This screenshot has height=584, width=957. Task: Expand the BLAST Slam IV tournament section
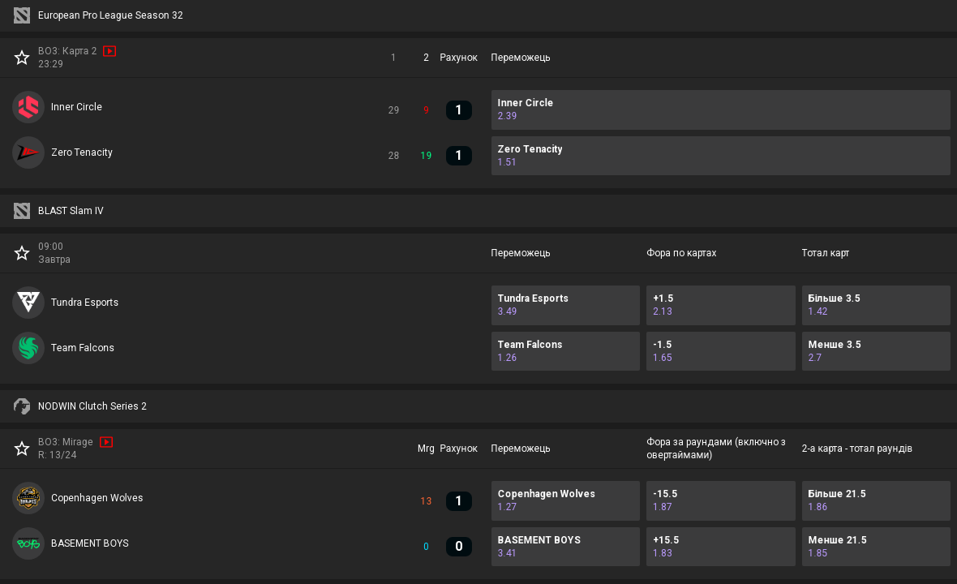tap(71, 211)
